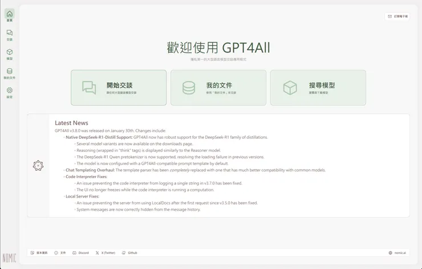Click the Latest News heading
Viewport: 422px width, 269px height.
pyautogui.click(x=71, y=123)
